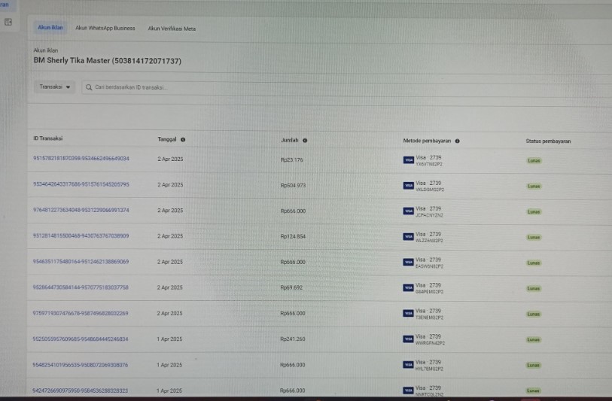Click the info icon beside Tanggal header
The image size is (612, 401).
[x=183, y=139]
